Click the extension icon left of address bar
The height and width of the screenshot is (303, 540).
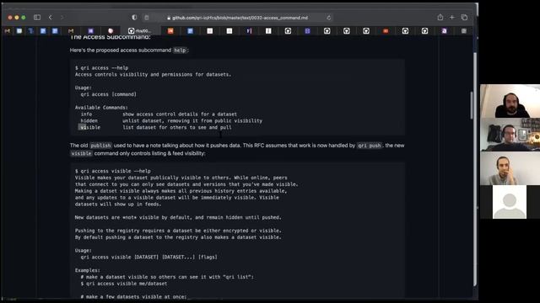click(146, 18)
